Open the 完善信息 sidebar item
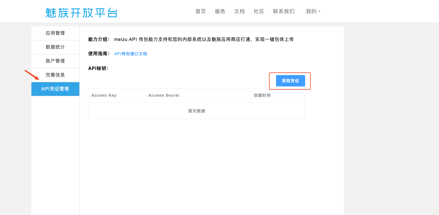Screen dimensions: 439x215 [x=55, y=75]
